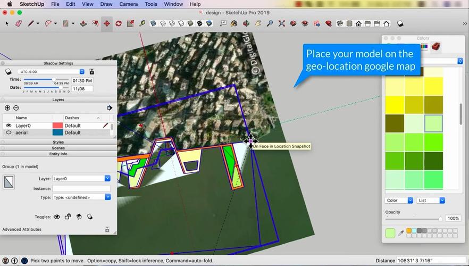The width and height of the screenshot is (469, 266).
Task: Open Layers panel details arrow menu
Action: click(110, 107)
